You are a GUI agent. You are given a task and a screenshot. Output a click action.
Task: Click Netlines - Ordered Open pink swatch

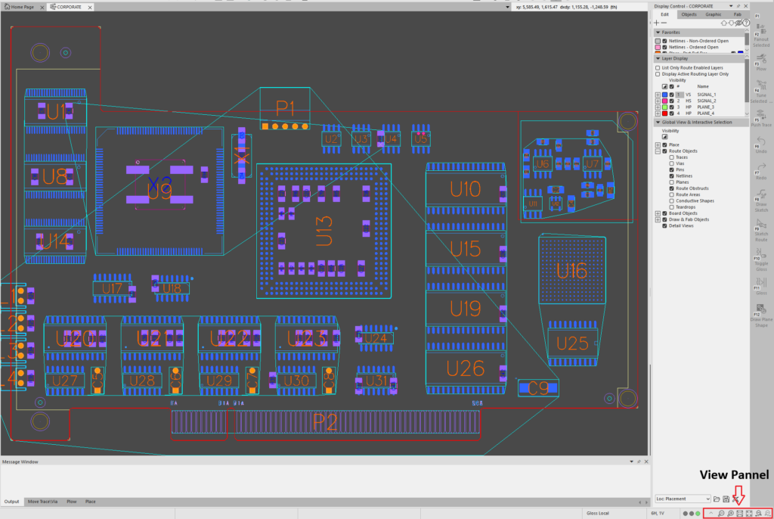click(x=658, y=48)
